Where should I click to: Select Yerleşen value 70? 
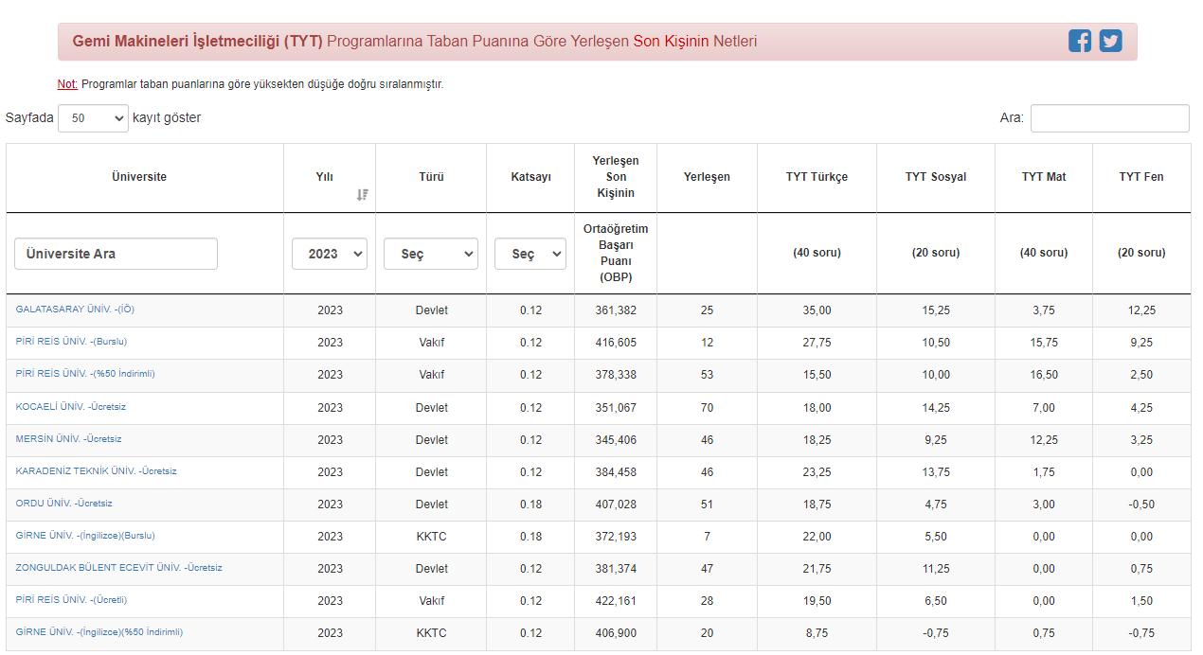tap(707, 408)
